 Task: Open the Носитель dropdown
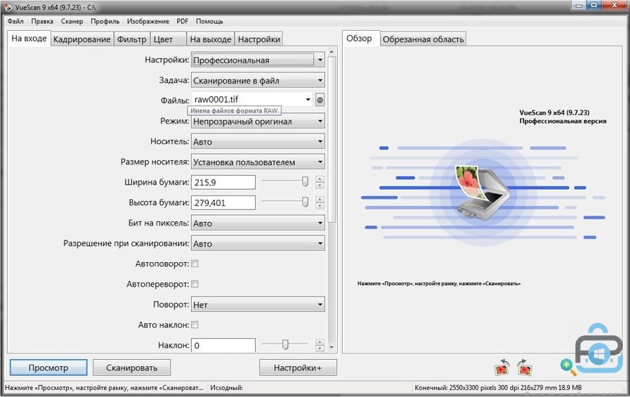click(x=258, y=141)
